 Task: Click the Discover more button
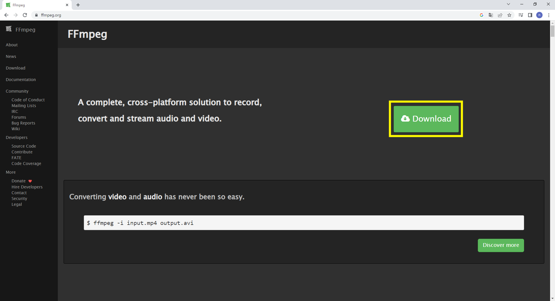click(501, 245)
